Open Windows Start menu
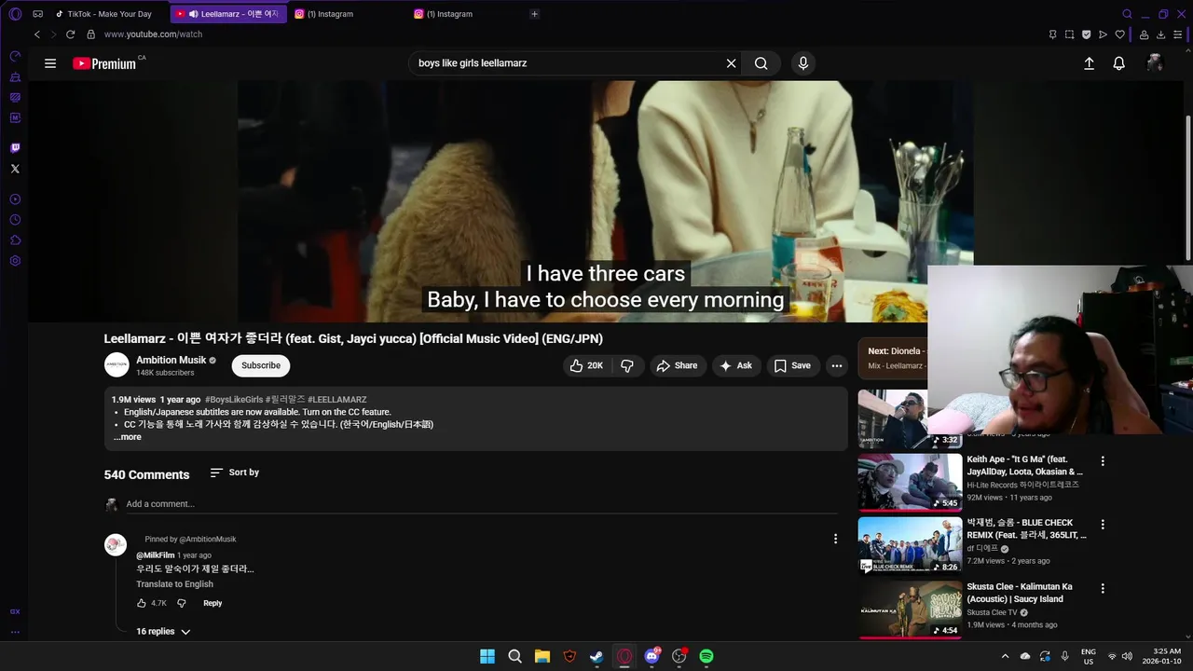Image resolution: width=1193 pixels, height=671 pixels. pyautogui.click(x=487, y=656)
